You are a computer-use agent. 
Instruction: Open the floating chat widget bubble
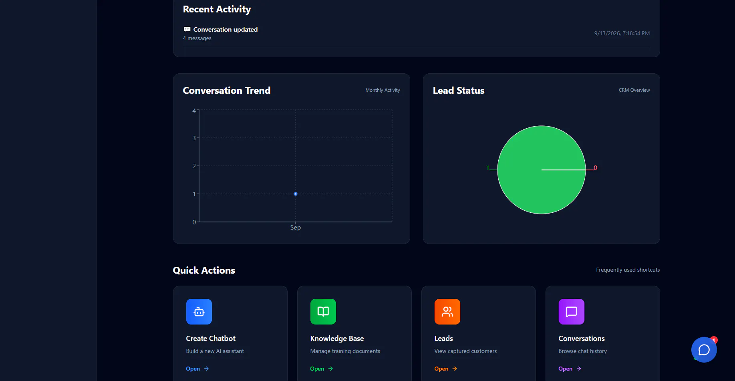(x=704, y=350)
